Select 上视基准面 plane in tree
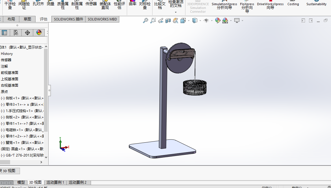Viewport: 331px width, 188px height. [x=10, y=79]
